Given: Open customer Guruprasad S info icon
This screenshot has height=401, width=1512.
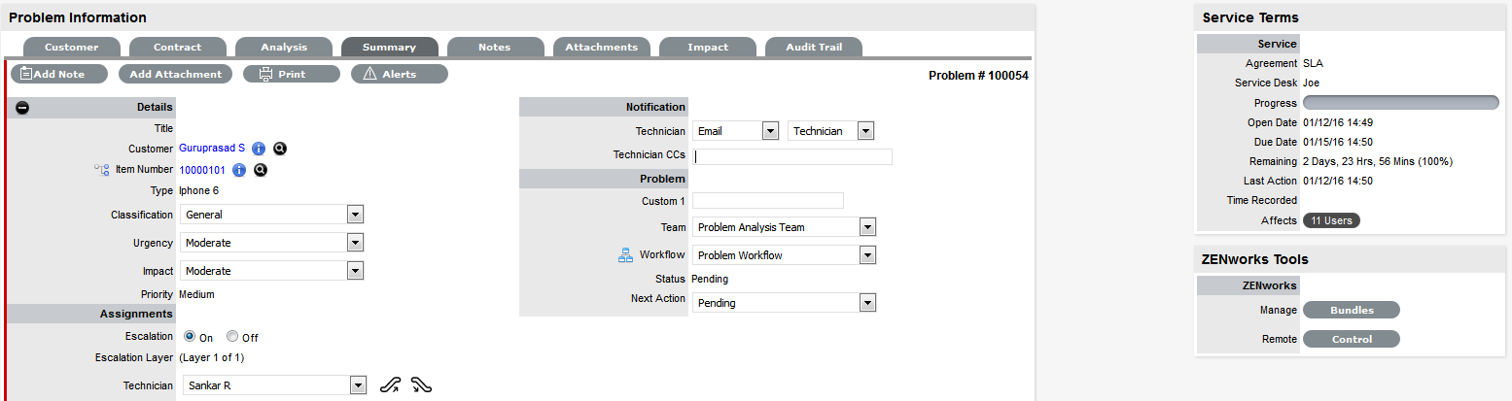Looking at the screenshot, I should click(x=259, y=149).
